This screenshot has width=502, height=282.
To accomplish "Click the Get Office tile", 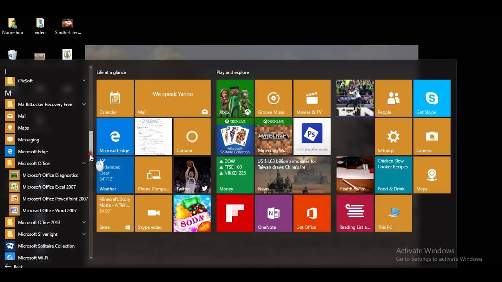I will pos(312,213).
